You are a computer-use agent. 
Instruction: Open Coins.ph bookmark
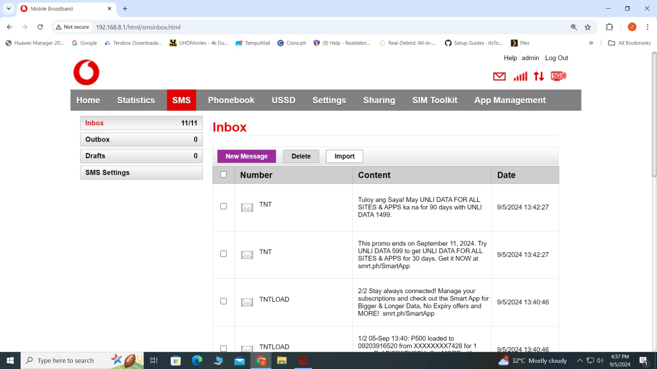coord(292,43)
